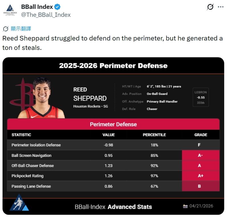Click the red Perimeter Defense header bar

pos(113,124)
